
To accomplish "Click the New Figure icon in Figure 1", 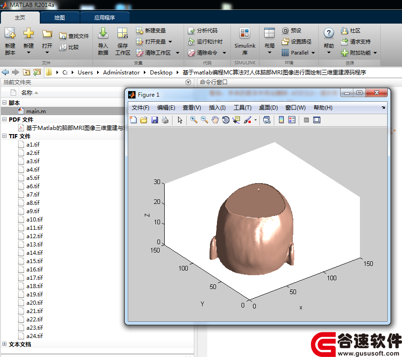I will click(x=133, y=120).
